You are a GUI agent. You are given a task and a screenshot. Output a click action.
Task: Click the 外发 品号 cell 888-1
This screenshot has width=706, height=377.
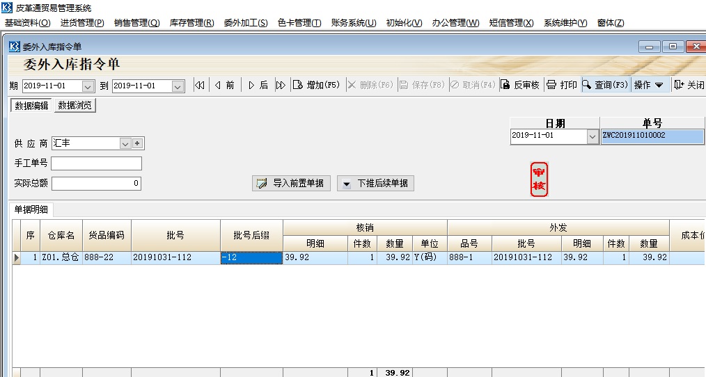click(x=469, y=258)
